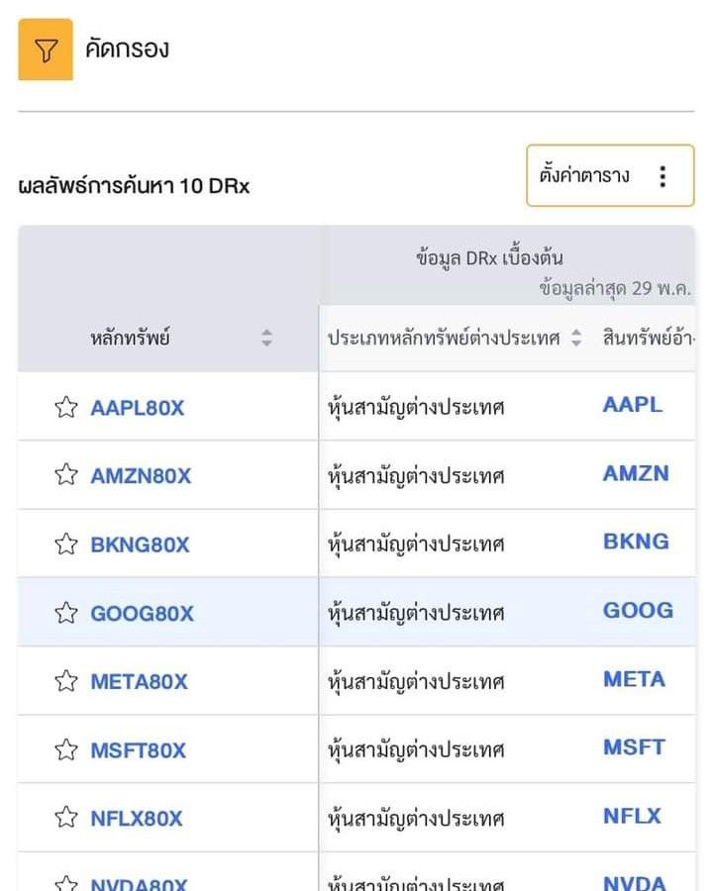Toggle the star on the GOOG80X row
The image size is (713, 891).
point(66,612)
